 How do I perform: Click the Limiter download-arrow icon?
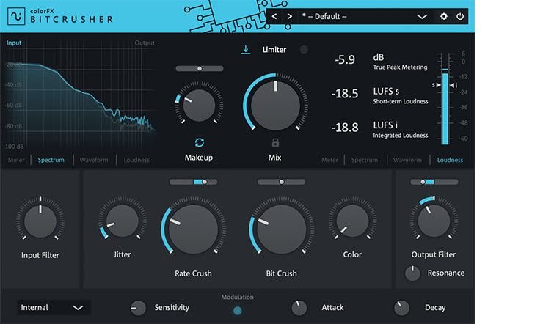246,50
